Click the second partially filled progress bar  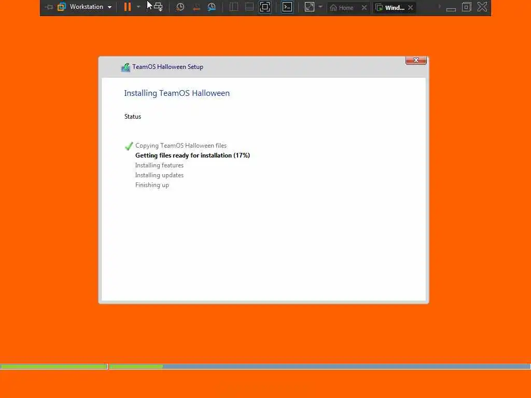click(x=320, y=366)
